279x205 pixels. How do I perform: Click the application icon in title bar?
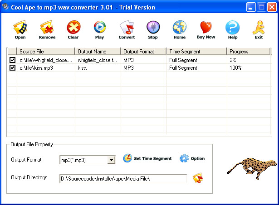[5, 7]
